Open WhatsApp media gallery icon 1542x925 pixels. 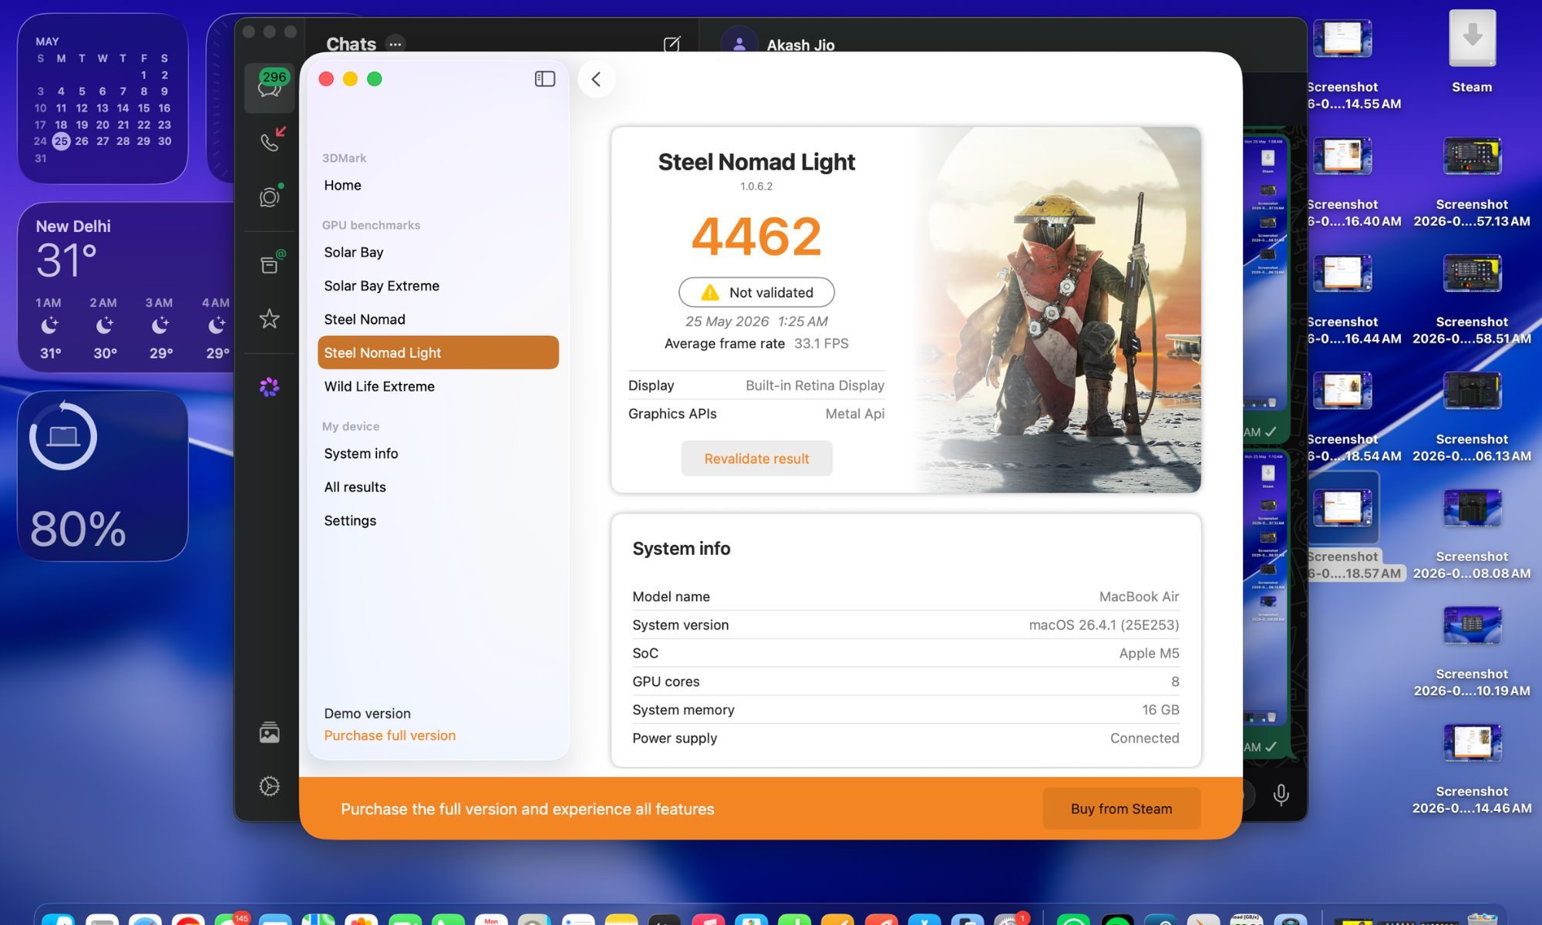269,732
